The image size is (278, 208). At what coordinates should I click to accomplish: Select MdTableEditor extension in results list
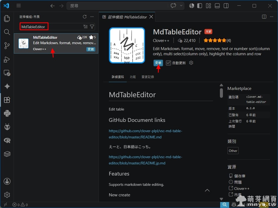click(56, 43)
